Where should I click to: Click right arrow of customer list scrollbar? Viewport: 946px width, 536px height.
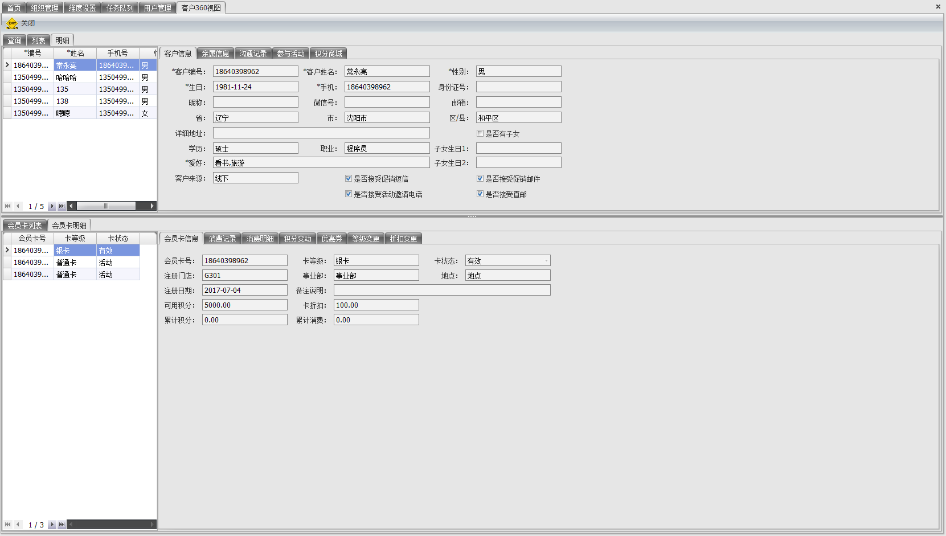click(x=152, y=206)
